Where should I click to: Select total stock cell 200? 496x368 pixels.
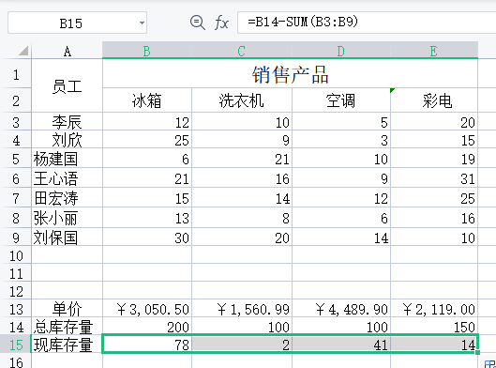(147, 327)
